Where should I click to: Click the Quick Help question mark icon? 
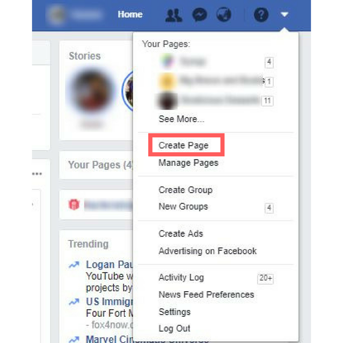coord(261,15)
